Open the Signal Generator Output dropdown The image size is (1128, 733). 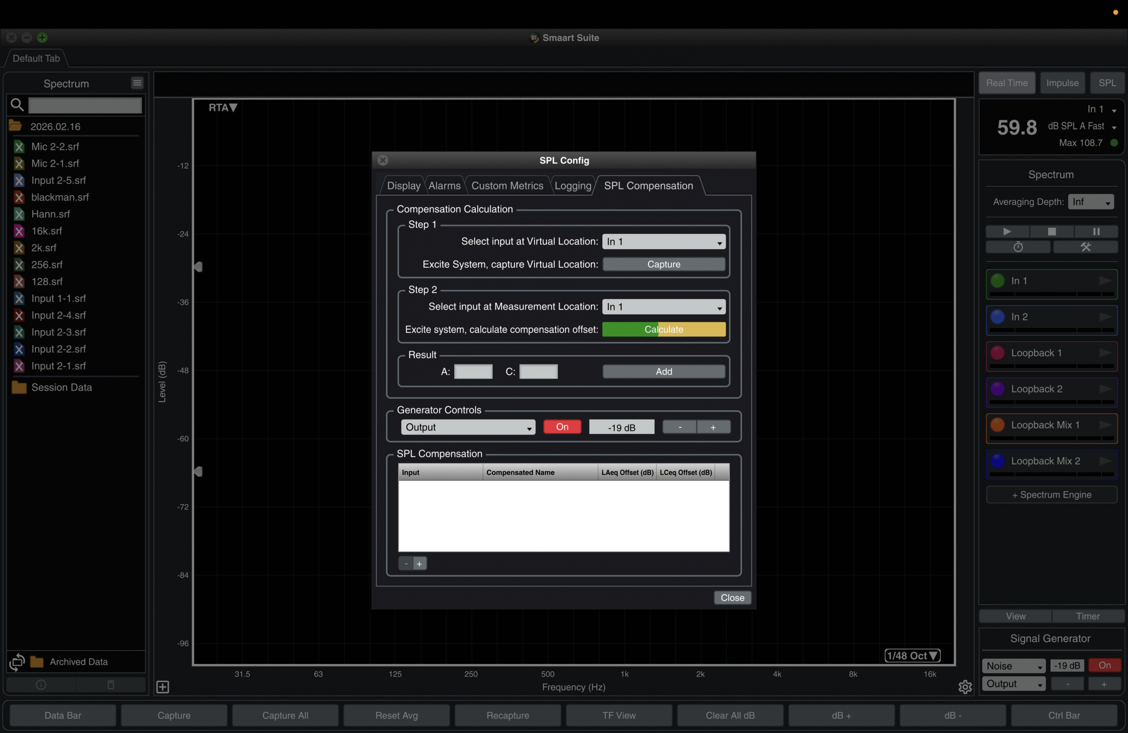1013,684
